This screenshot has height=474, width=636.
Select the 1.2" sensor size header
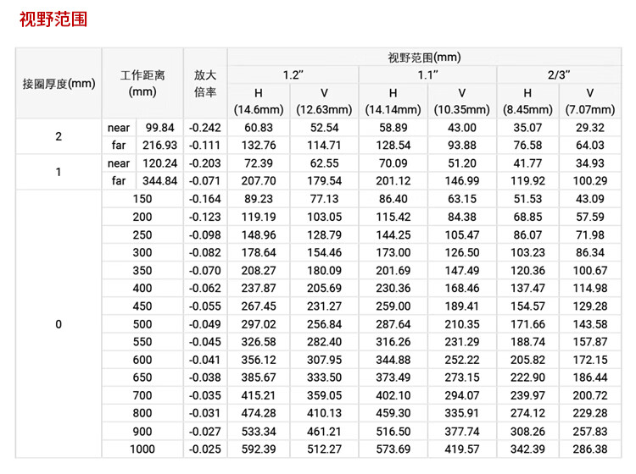[293, 74]
